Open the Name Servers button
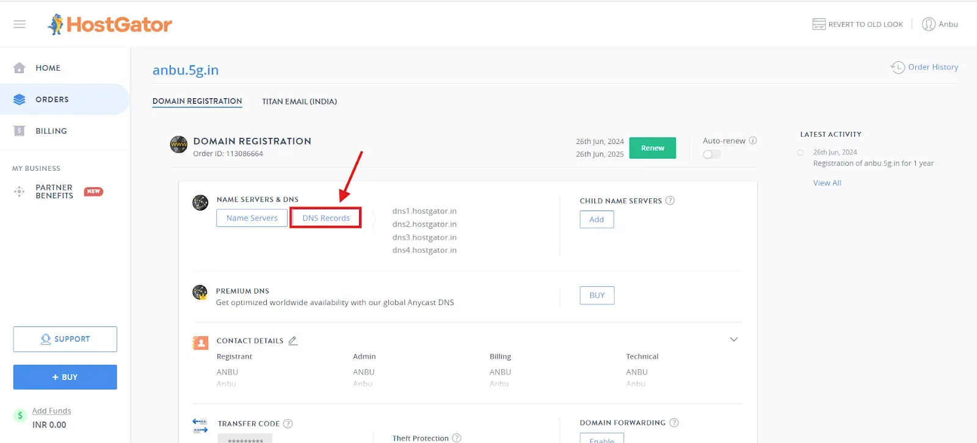 (252, 218)
